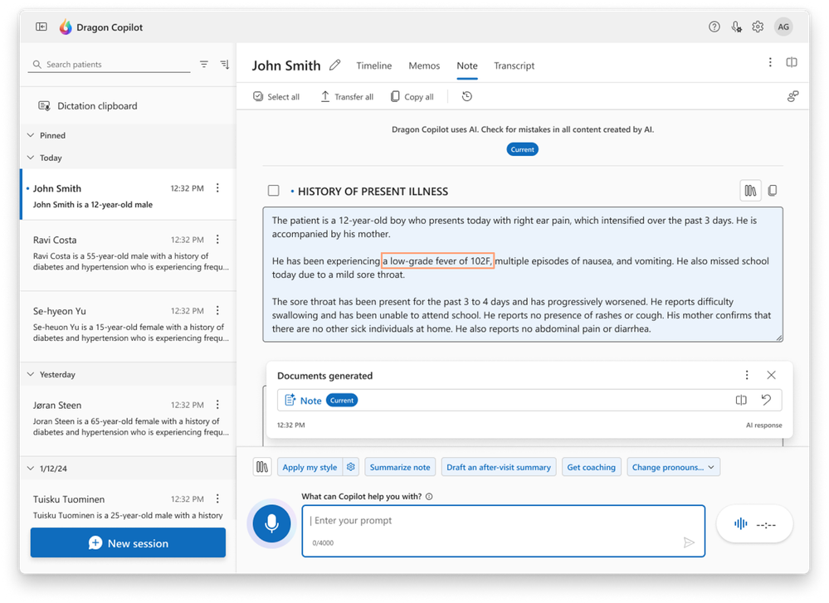Switch to the Timeline tab

373,66
